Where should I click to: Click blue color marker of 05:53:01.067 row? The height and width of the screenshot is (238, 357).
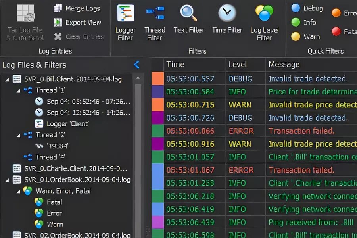point(158,170)
